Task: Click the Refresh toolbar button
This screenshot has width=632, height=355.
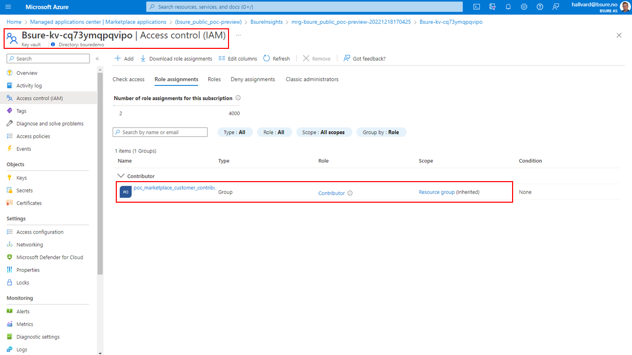Action: click(276, 59)
